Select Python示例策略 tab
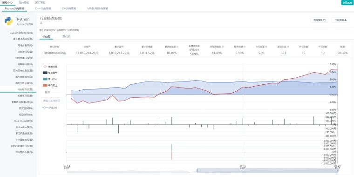Image resolution: width=354 pixels, height=177 pixels. 14,8
